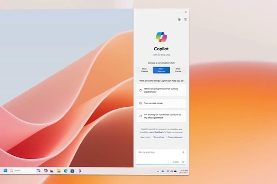Open the Windows Start button
This screenshot has width=277, height=184.
(5, 171)
